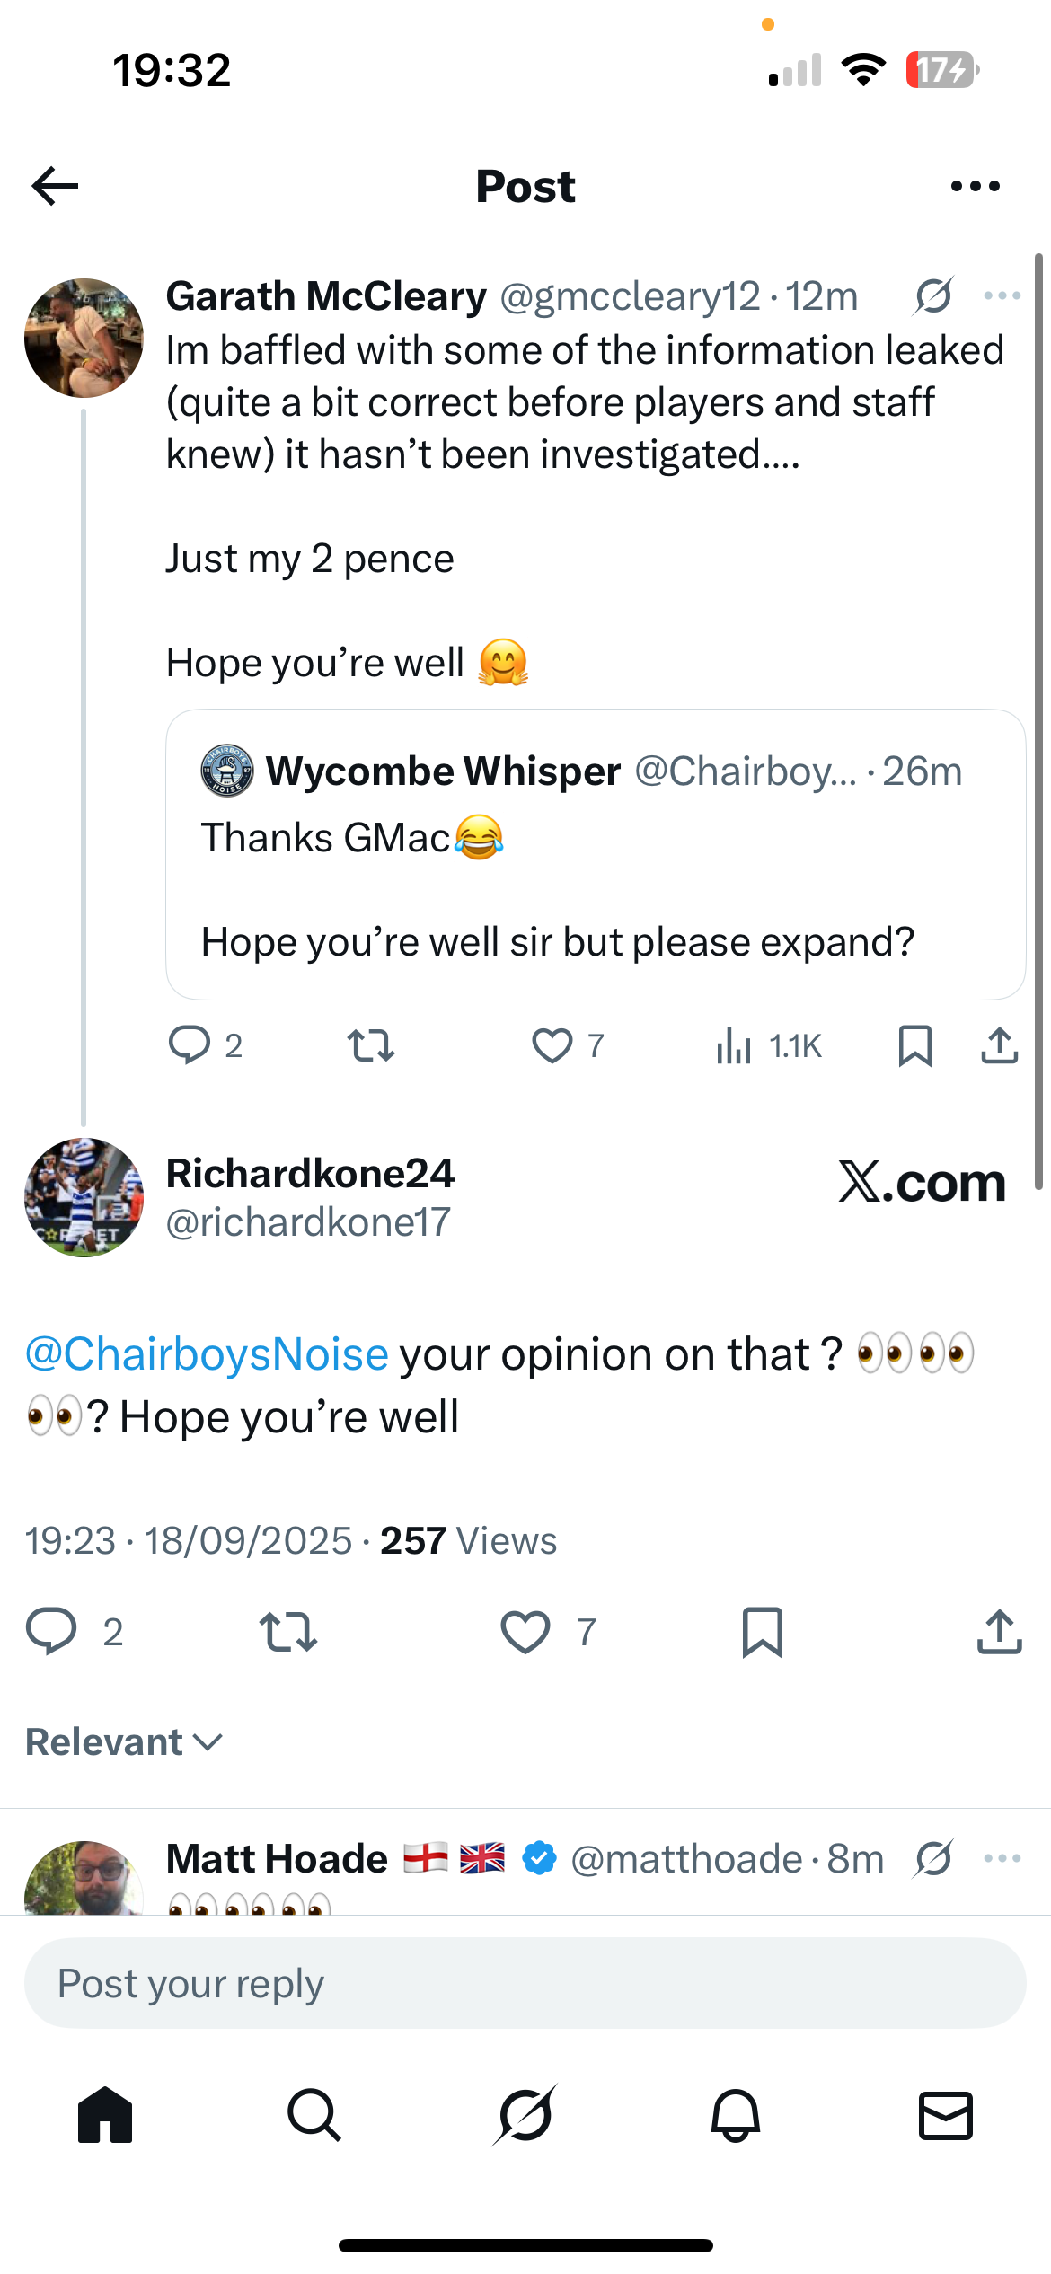Like Richardkone24's main post
The width and height of the screenshot is (1051, 2274).
pyautogui.click(x=525, y=1632)
